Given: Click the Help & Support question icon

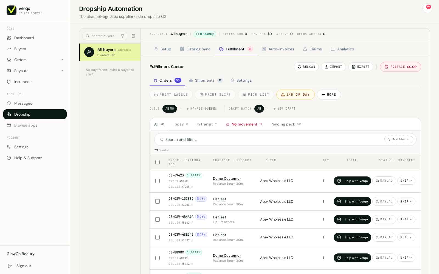Looking at the screenshot, I should (x=9, y=158).
